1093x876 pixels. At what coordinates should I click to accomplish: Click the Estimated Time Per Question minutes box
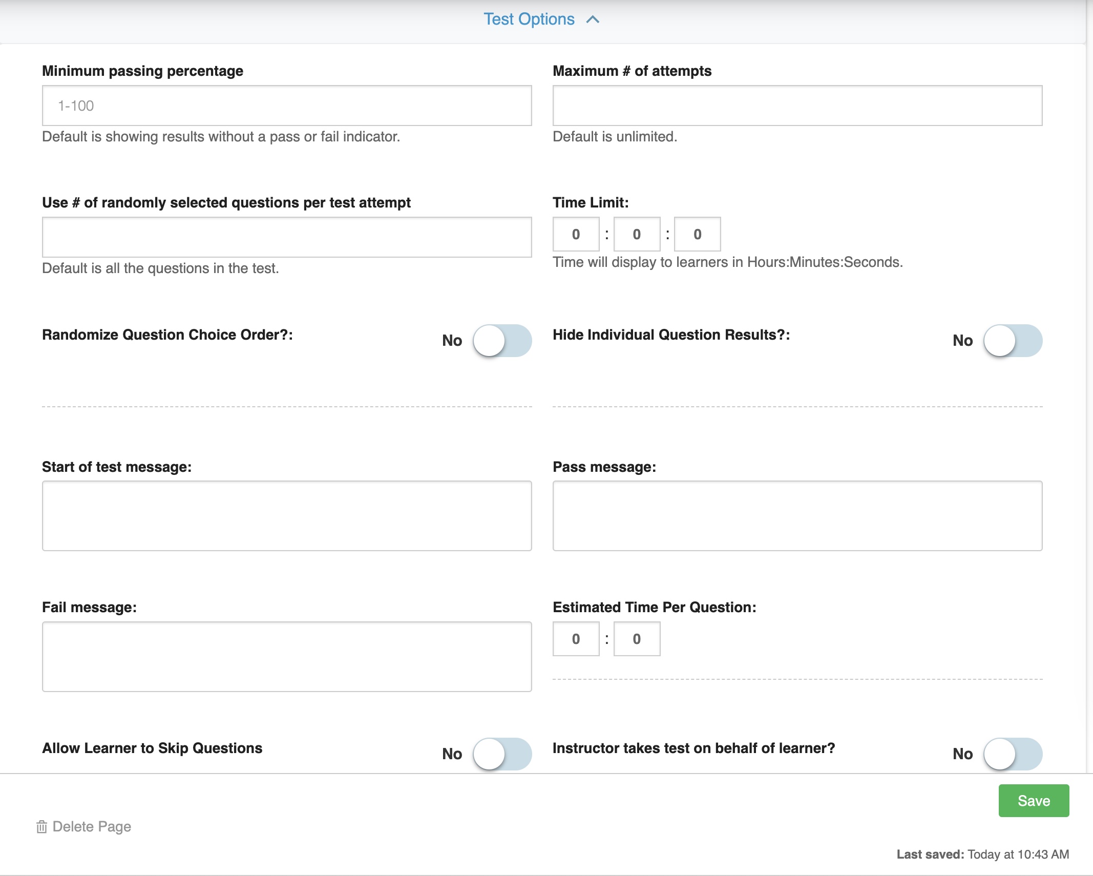(x=575, y=638)
